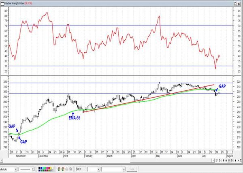Image resolution: width=243 pixels, height=173 pixels.
Task: Click the right black arrow to shift chart forward
Action: tap(238, 160)
